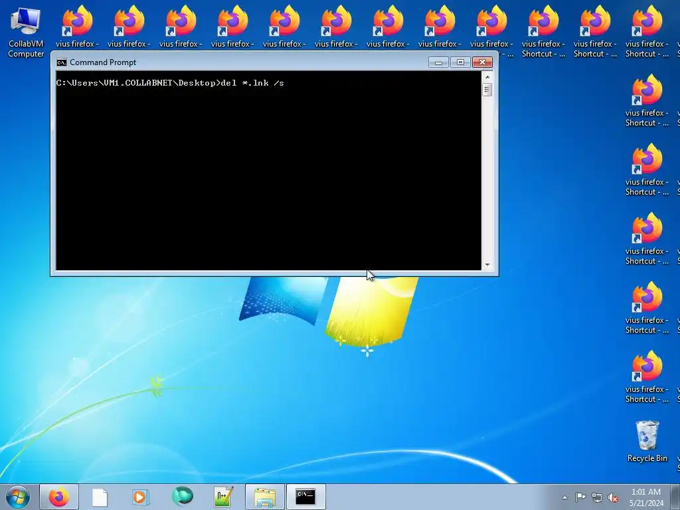Open the green globe taskbar app
Screen dimensions: 680x510
click(182, 497)
